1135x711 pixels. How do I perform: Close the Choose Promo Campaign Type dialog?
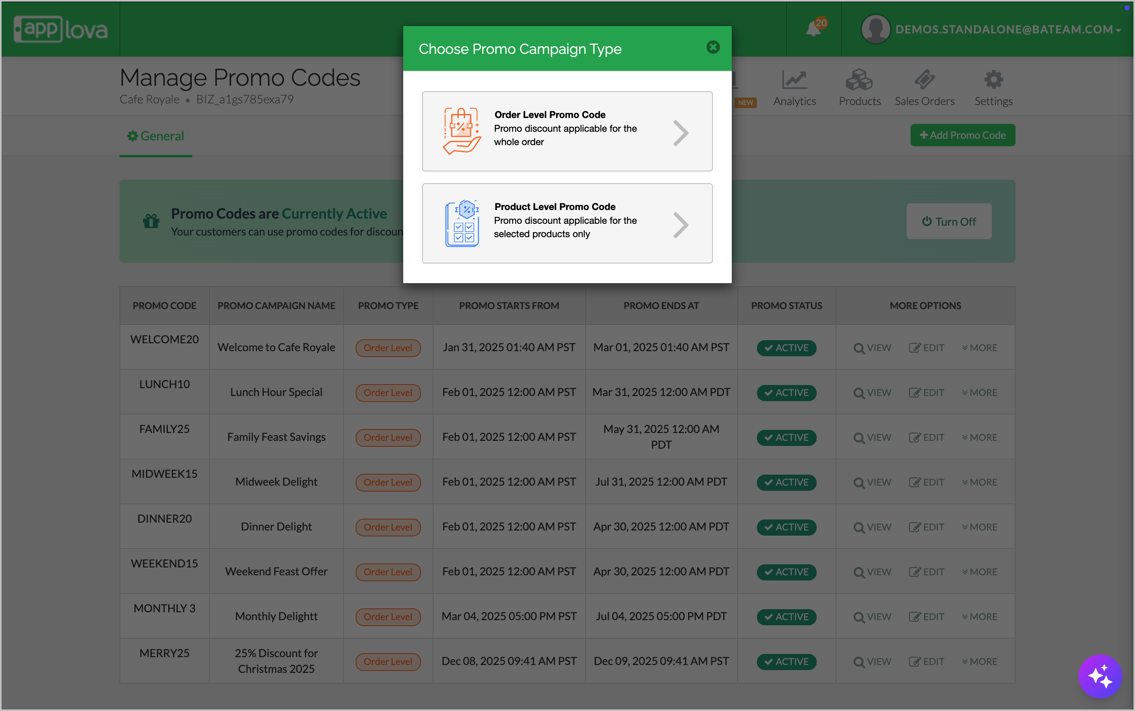click(x=713, y=47)
